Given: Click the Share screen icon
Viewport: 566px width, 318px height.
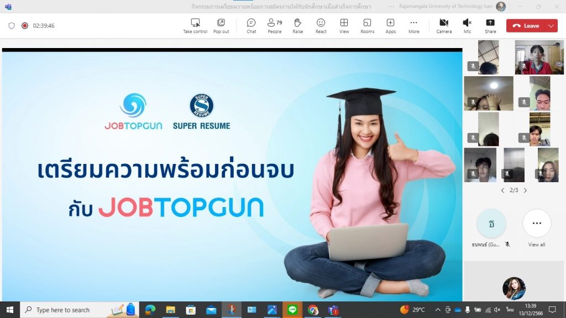Looking at the screenshot, I should [x=490, y=25].
